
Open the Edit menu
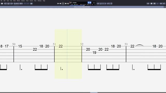4,1
